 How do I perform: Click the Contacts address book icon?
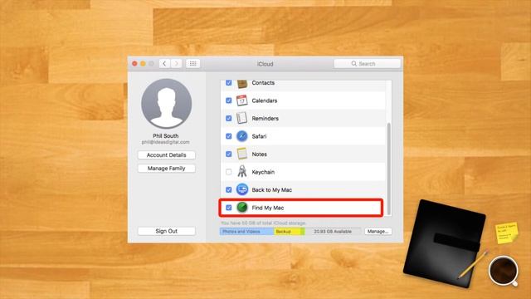coord(241,83)
